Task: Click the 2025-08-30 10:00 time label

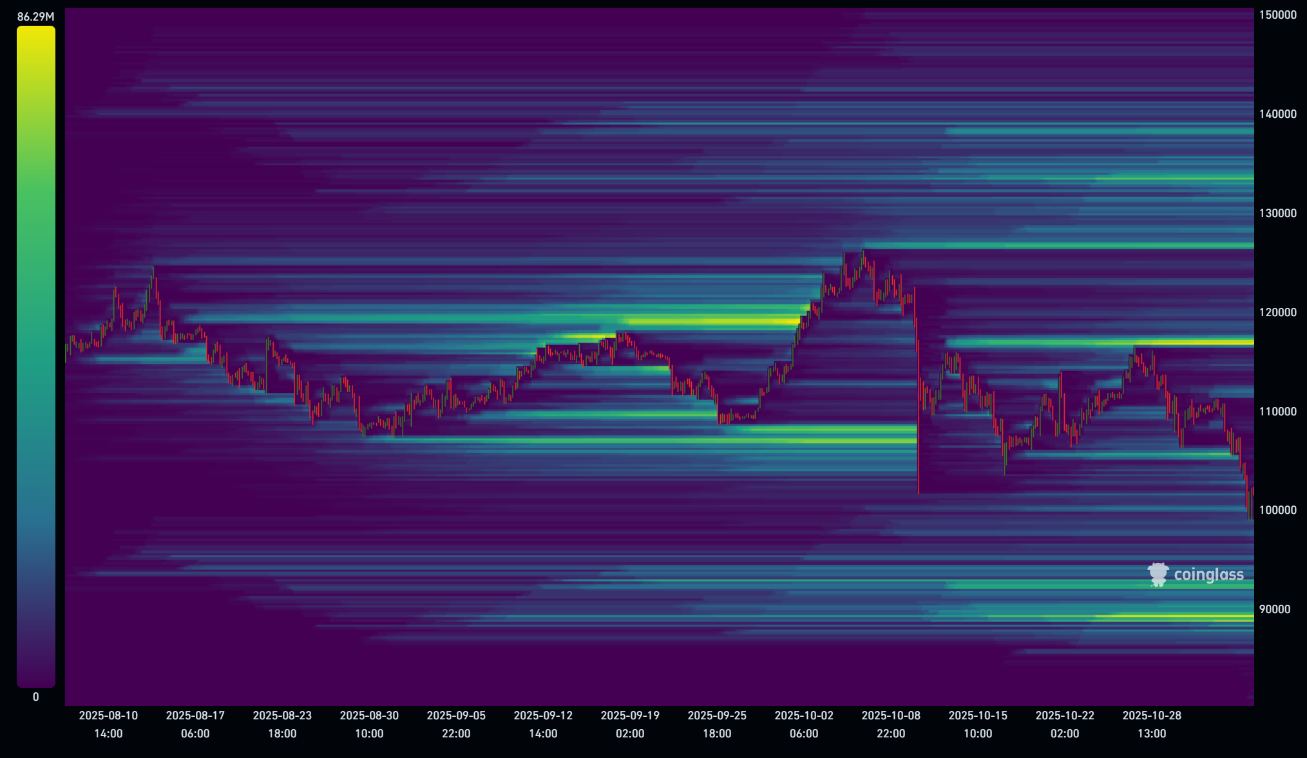Action: pos(369,724)
